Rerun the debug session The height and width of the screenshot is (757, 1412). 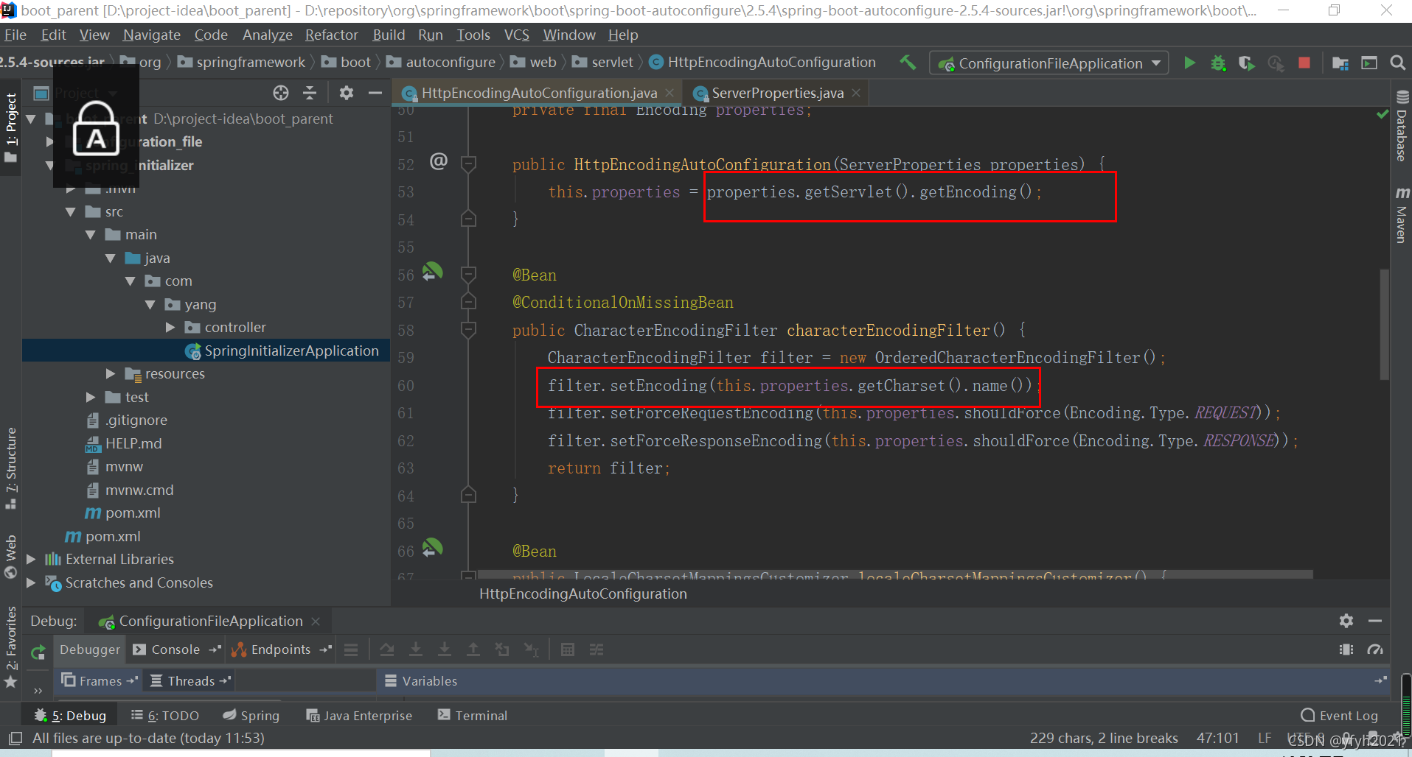click(x=37, y=652)
